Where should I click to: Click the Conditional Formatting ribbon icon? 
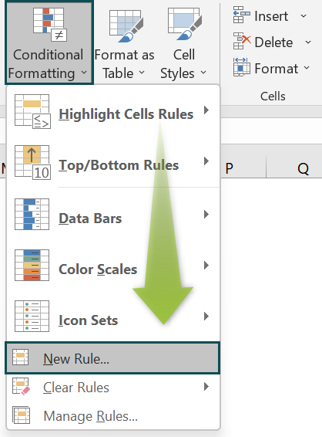50,25
